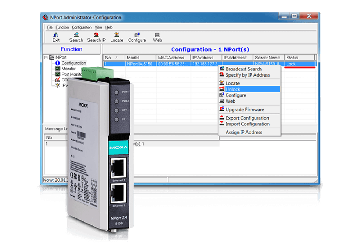360x250 pixels.
Task: Choose Upgrade Firmware from context menu
Action: [249, 110]
